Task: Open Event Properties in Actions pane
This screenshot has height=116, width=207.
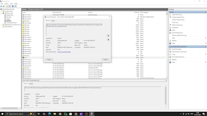Action: [x=177, y=49]
